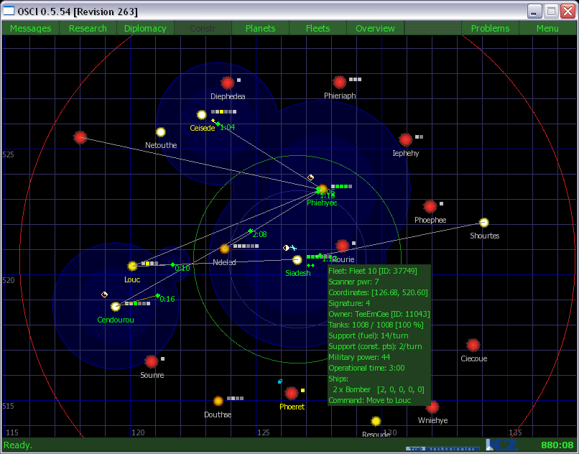The image size is (579, 454).
Task: Click the Louc yellow star
Action: [132, 266]
